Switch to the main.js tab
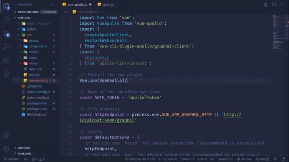This screenshot has width=289, height=162. click(106, 4)
